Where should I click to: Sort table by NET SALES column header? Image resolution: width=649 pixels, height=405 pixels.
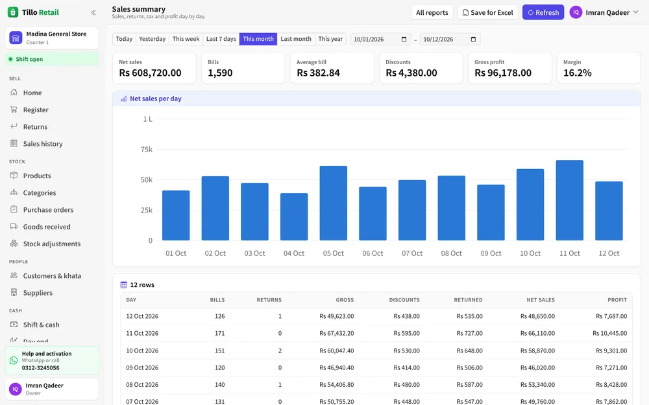[540, 299]
